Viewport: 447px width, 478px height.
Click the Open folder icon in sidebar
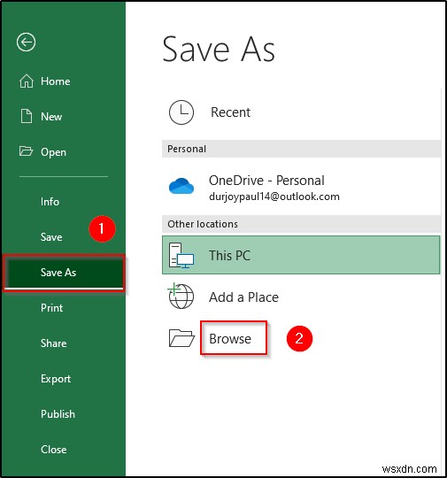(26, 150)
